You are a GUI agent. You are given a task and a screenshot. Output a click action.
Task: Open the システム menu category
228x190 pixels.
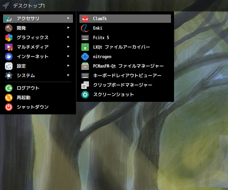[x=38, y=76]
